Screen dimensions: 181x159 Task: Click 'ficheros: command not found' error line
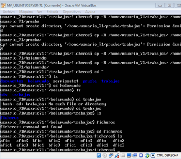point(31,127)
